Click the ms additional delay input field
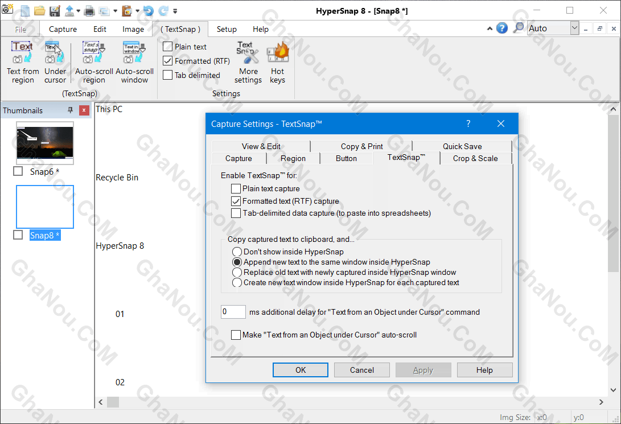This screenshot has width=621, height=424. pyautogui.click(x=233, y=312)
